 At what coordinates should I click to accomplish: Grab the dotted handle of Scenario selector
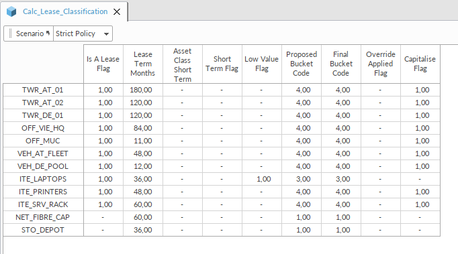pos(11,34)
